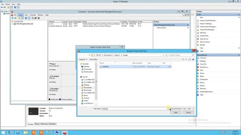Click the Cancel button in Browse dialog

188,112
